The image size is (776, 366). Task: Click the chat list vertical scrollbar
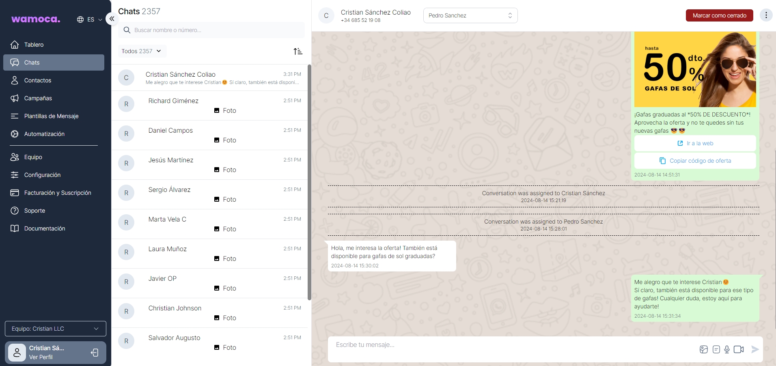point(309,183)
